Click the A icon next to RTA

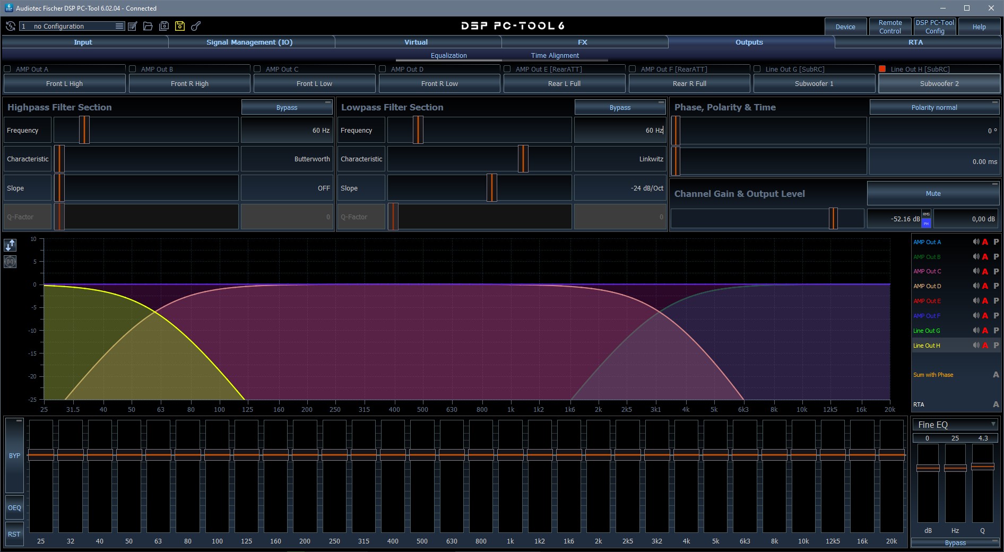996,404
